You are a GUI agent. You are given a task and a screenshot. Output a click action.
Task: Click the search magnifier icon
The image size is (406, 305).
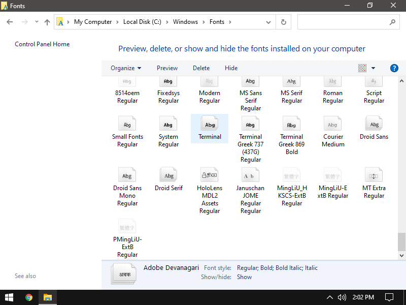click(392, 22)
